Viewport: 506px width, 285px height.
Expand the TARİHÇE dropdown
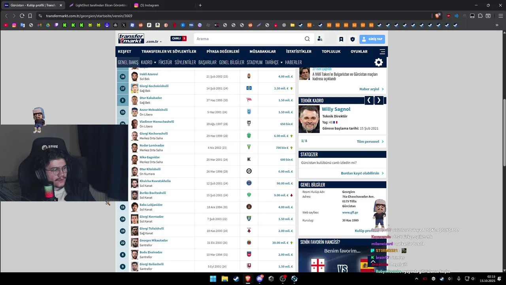(x=274, y=62)
